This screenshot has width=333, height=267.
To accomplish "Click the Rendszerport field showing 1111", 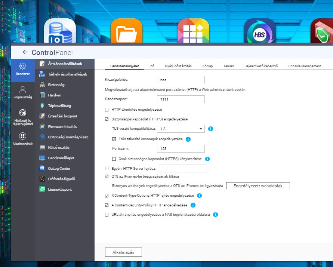I will click(181, 99).
